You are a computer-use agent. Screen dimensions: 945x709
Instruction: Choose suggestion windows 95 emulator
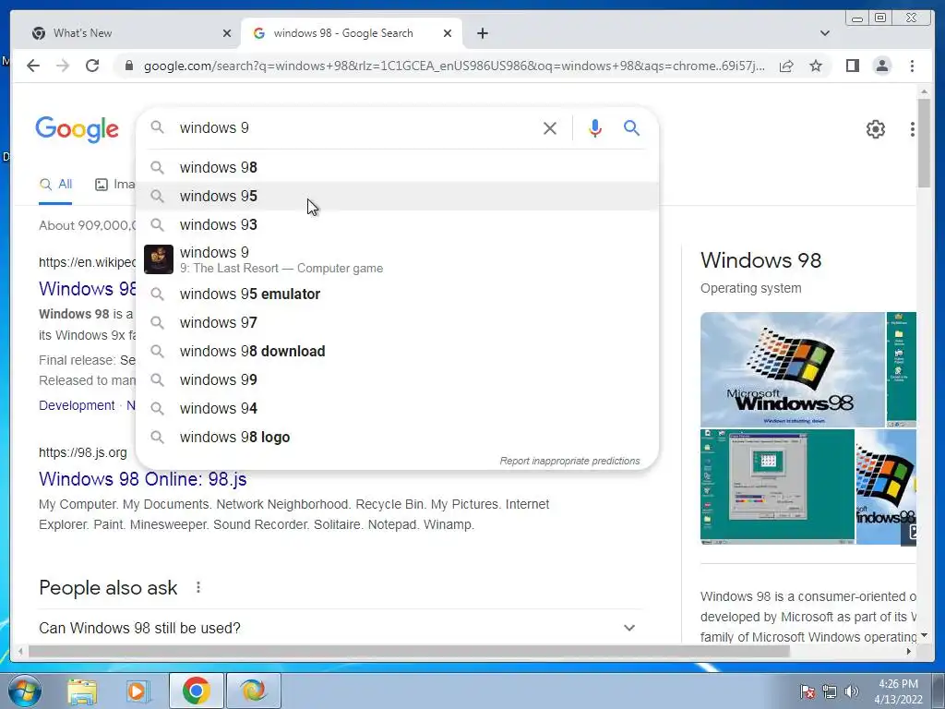tap(398, 294)
